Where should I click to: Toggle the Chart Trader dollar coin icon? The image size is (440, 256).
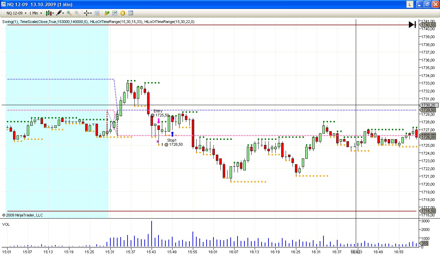click(123, 13)
